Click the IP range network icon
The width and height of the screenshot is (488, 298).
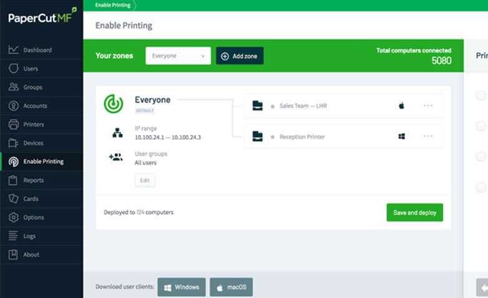(x=117, y=133)
